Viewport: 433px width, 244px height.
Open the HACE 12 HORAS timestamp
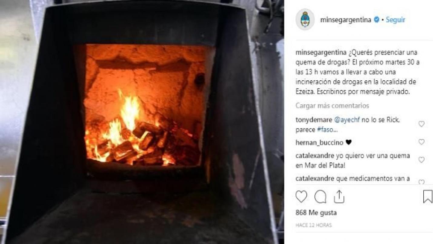[313, 225]
